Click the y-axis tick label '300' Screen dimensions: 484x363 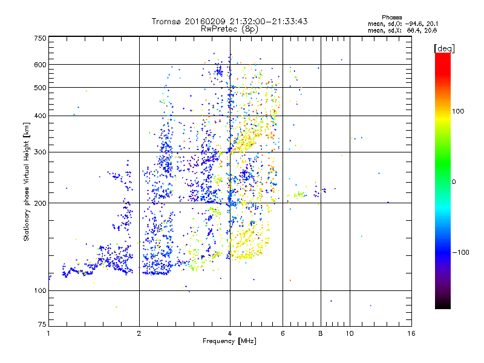pyautogui.click(x=40, y=152)
